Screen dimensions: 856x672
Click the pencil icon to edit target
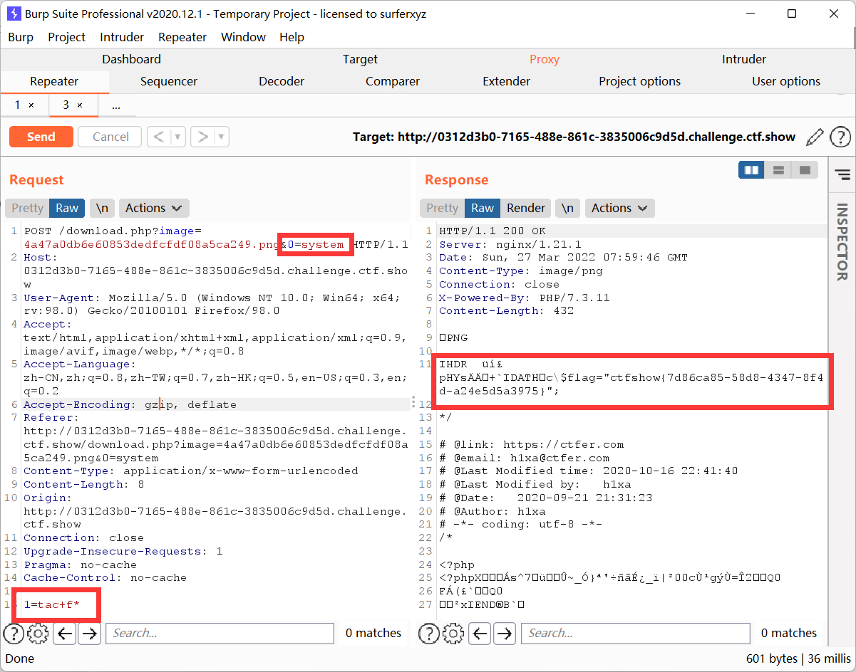815,137
